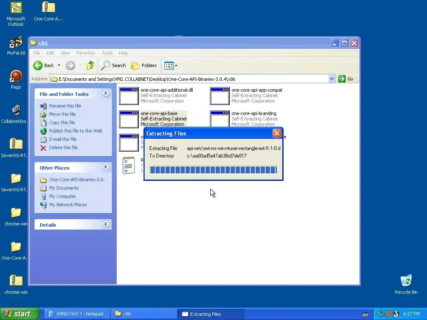Screen dimensions: 427x320
Task: Go up one folder level
Action: (x=90, y=65)
